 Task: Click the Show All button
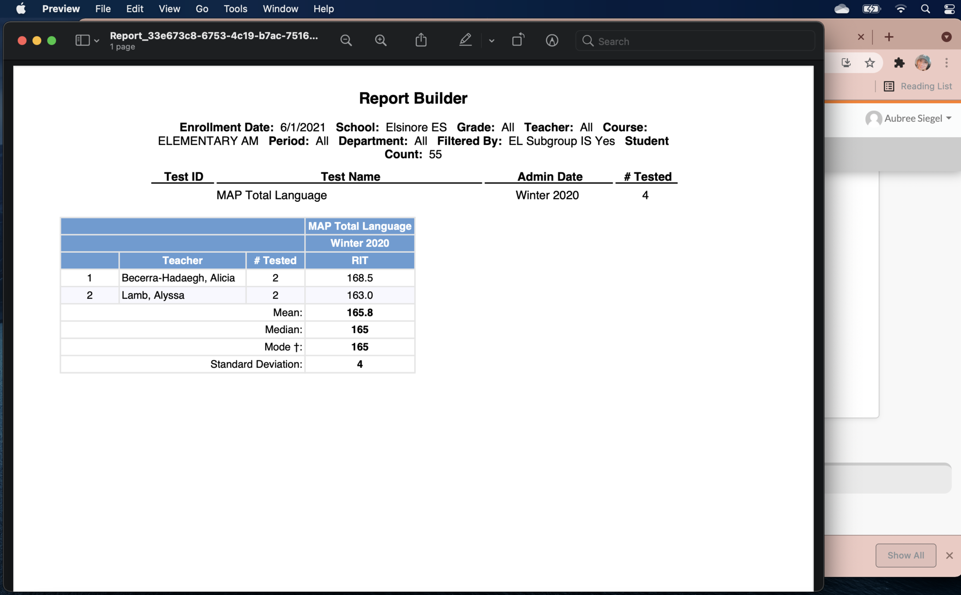point(905,555)
